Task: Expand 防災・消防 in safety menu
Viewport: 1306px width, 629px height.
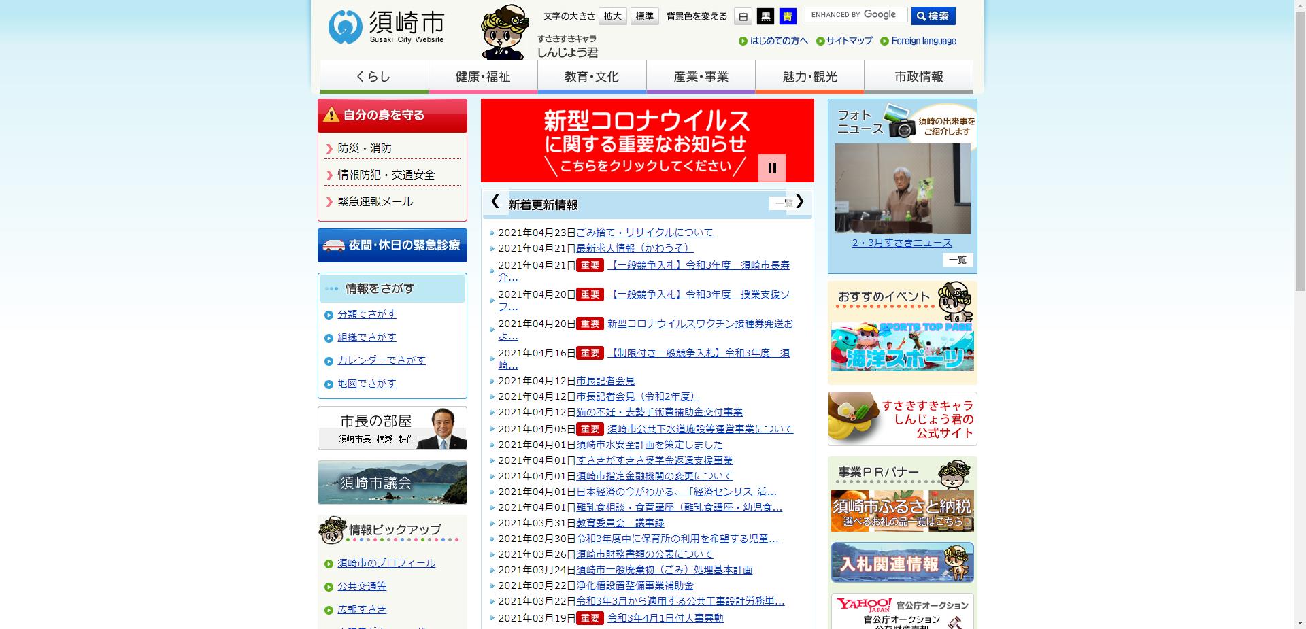Action: (x=365, y=148)
